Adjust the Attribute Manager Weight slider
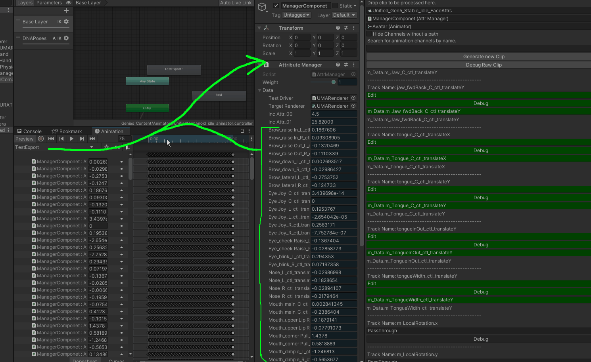This screenshot has width=591, height=362. [323, 82]
